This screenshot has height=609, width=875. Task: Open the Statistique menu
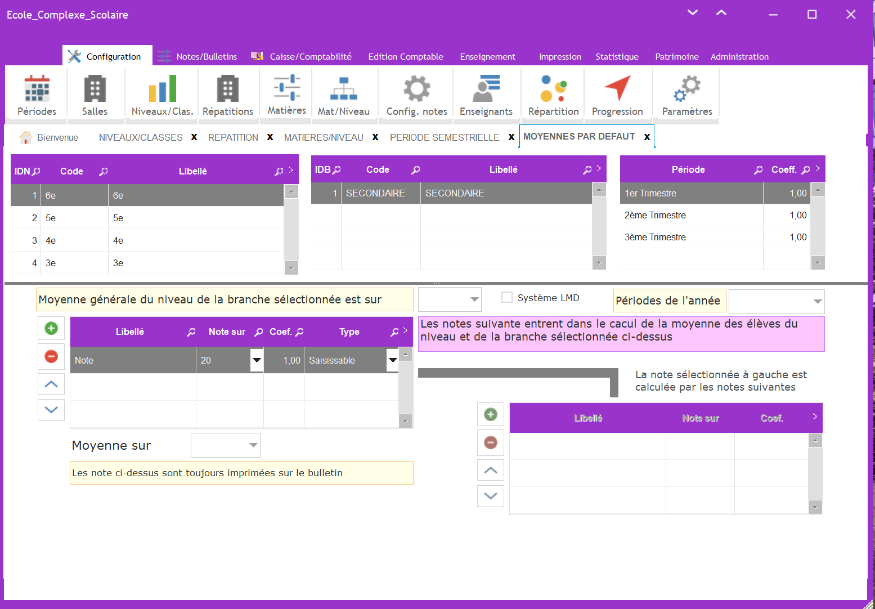pos(617,57)
